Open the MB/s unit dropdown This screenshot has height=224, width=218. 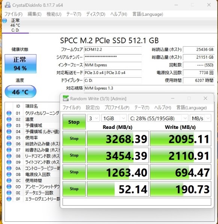click(x=200, y=118)
